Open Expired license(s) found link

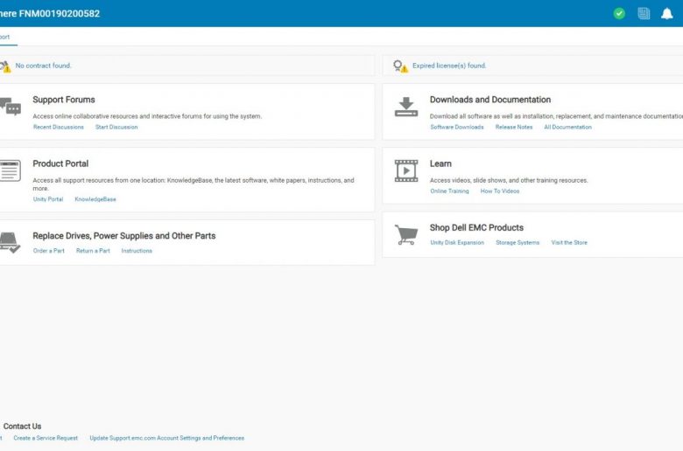click(x=449, y=66)
